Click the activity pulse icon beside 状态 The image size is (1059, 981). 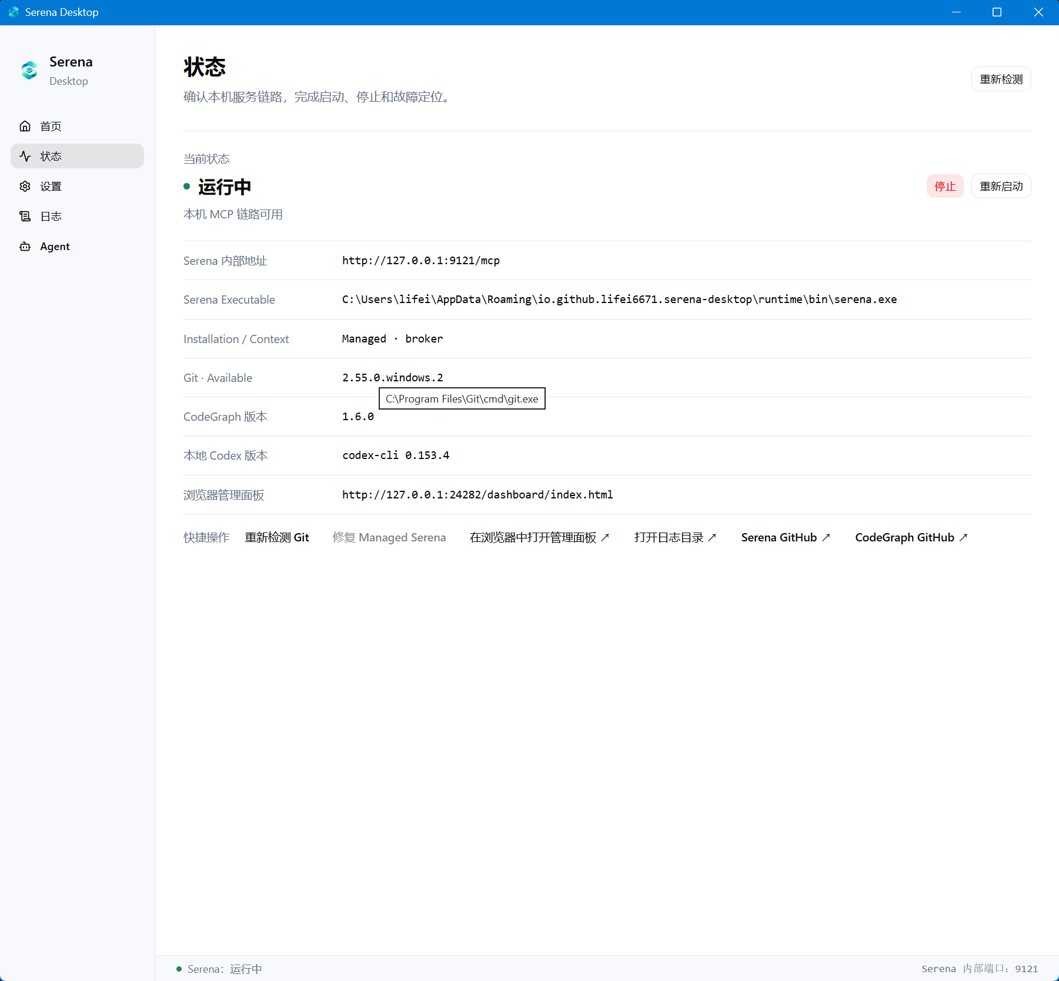tap(25, 156)
